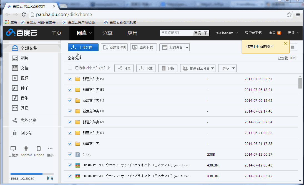Click the file list scrollbar thumb
Image resolution: width=304 pixels, height=185 pixels.
(300, 83)
